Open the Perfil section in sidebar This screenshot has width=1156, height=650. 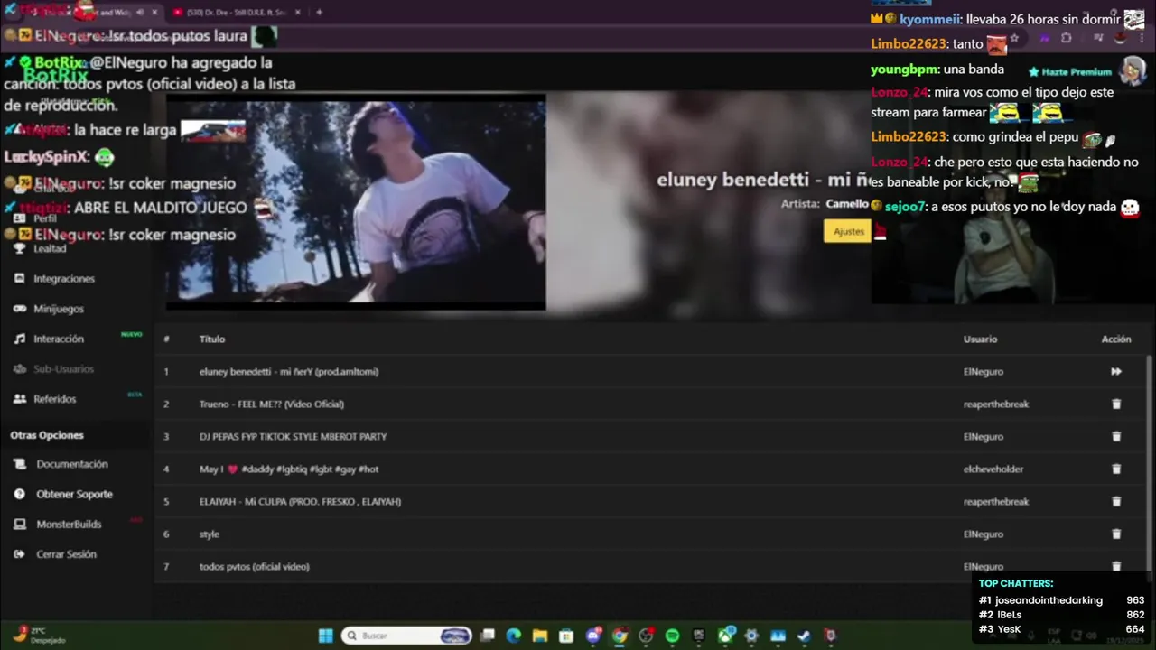44,218
